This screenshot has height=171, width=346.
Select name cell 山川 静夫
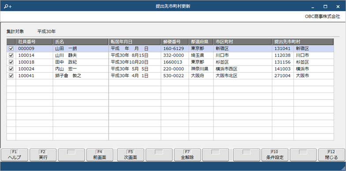point(81,56)
